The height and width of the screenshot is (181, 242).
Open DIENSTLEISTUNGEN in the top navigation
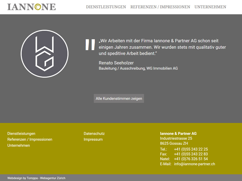click(106, 7)
